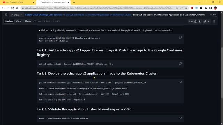Click tar -xvf echo-web-v2.tar.gz line
The image size is (223, 125).
coord(54,41)
